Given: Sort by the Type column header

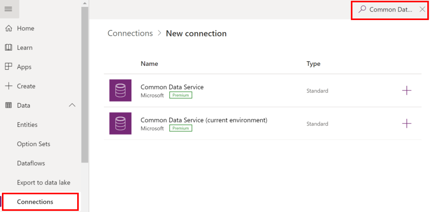Looking at the screenshot, I should coord(313,64).
